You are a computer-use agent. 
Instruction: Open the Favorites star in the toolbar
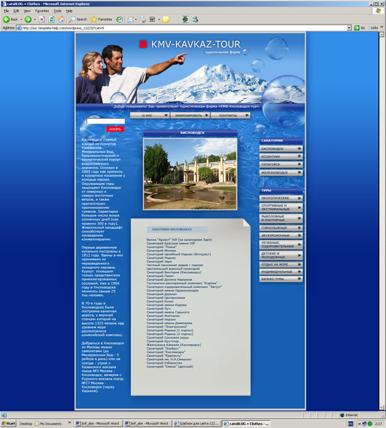coord(101,19)
